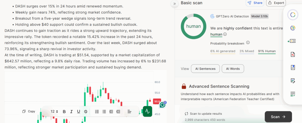This screenshot has height=123, width=302.
Task: Underline the selected text
Action: (78, 112)
